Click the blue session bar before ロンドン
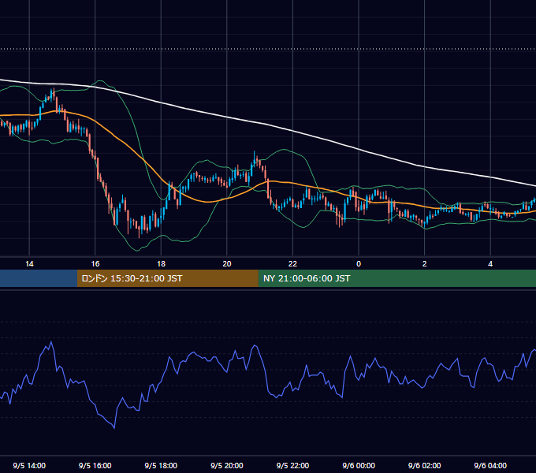 (x=39, y=278)
